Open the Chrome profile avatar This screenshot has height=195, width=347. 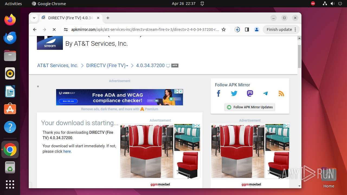[257, 30]
